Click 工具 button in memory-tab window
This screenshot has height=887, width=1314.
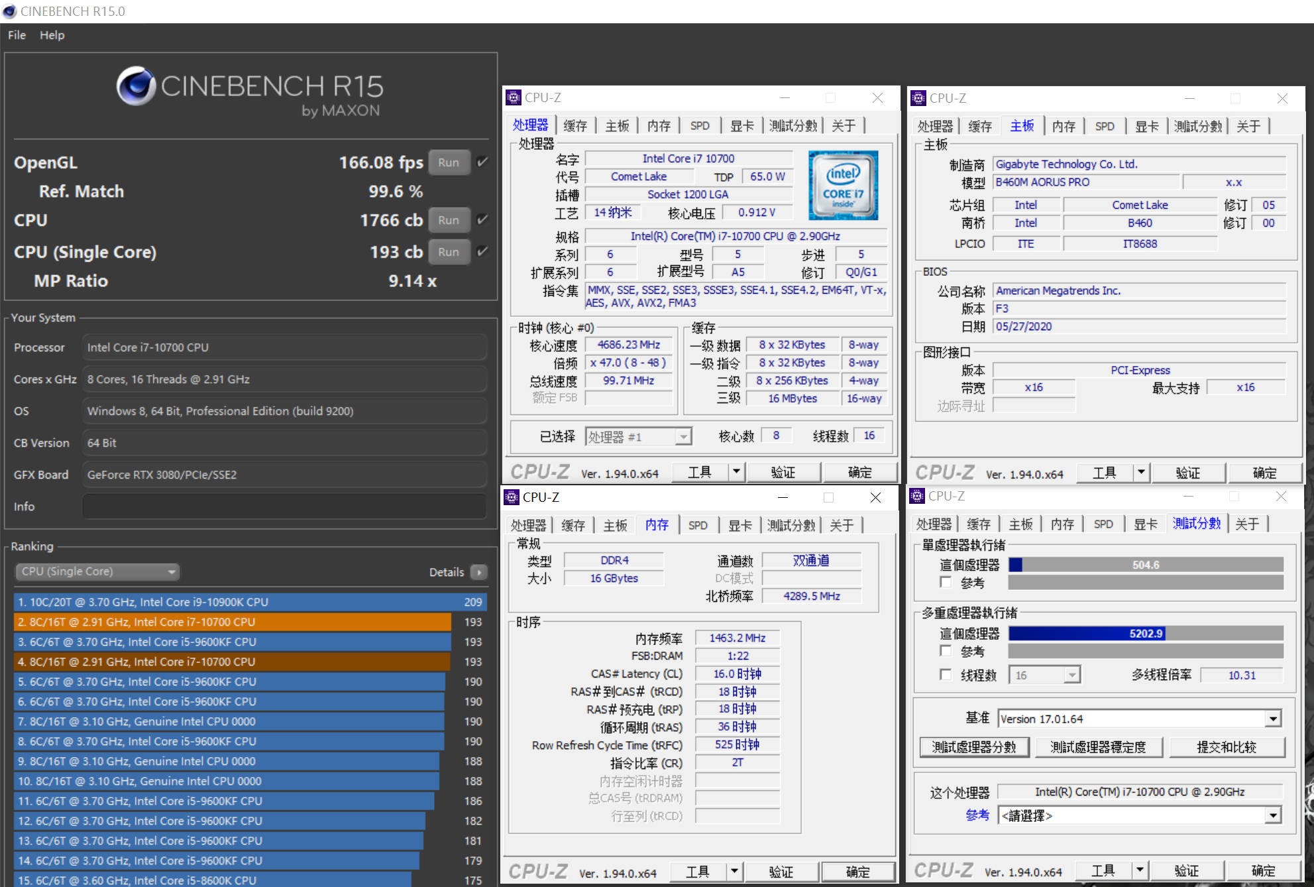[698, 871]
